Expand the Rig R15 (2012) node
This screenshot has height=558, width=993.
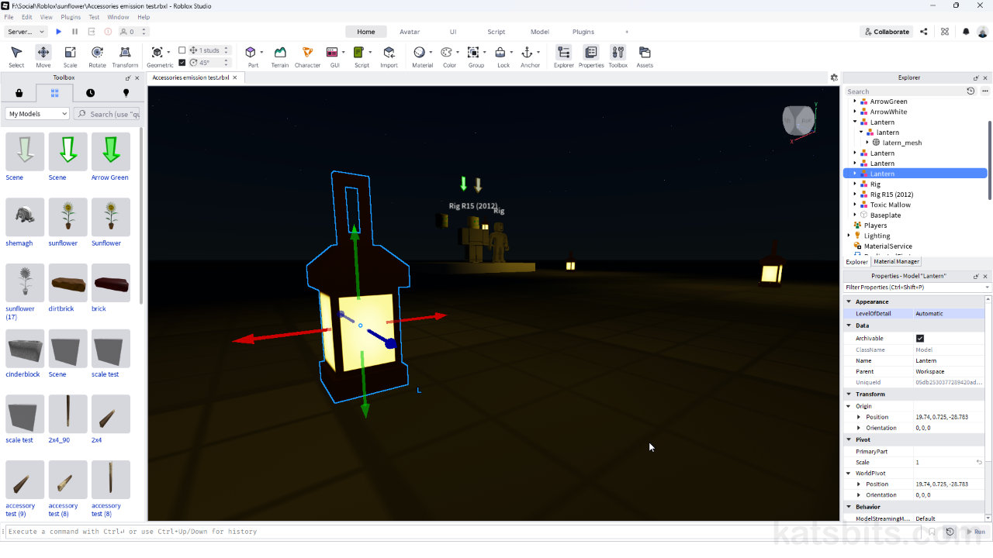coord(855,195)
